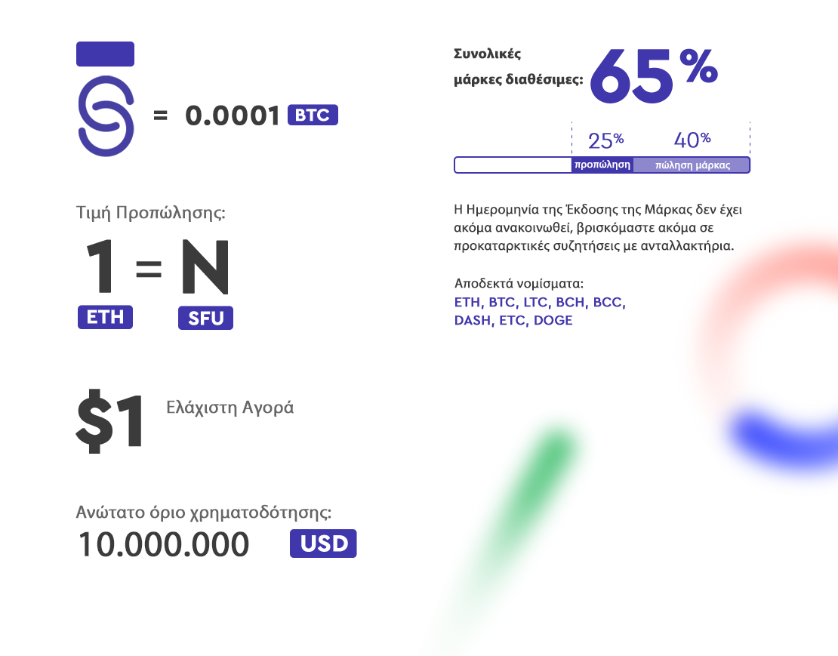Click the SFU badge under the N
838x656 pixels.
coord(206,318)
